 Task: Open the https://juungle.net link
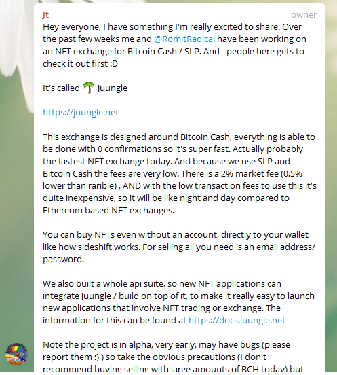click(x=81, y=112)
